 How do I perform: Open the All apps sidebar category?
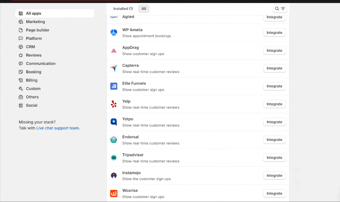[x=55, y=13]
